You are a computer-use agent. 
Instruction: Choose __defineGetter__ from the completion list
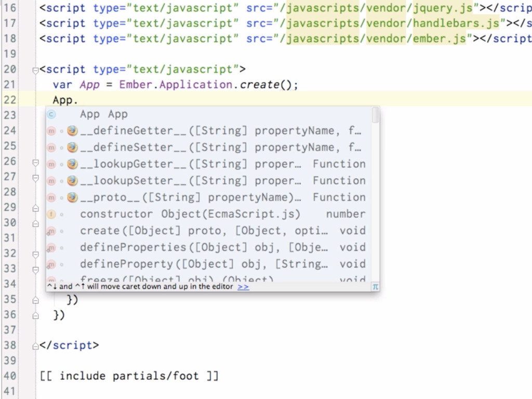(208, 130)
